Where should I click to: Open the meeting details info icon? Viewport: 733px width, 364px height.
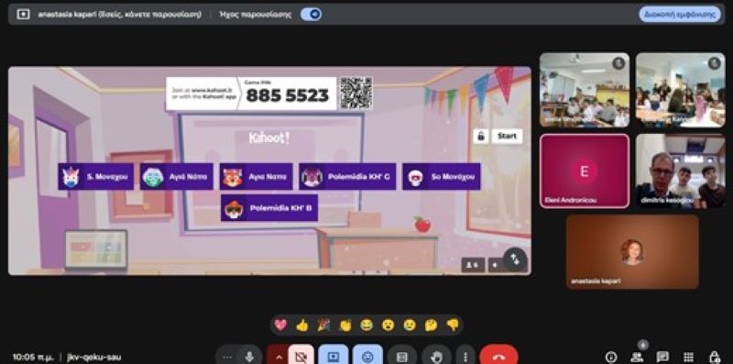point(610,357)
